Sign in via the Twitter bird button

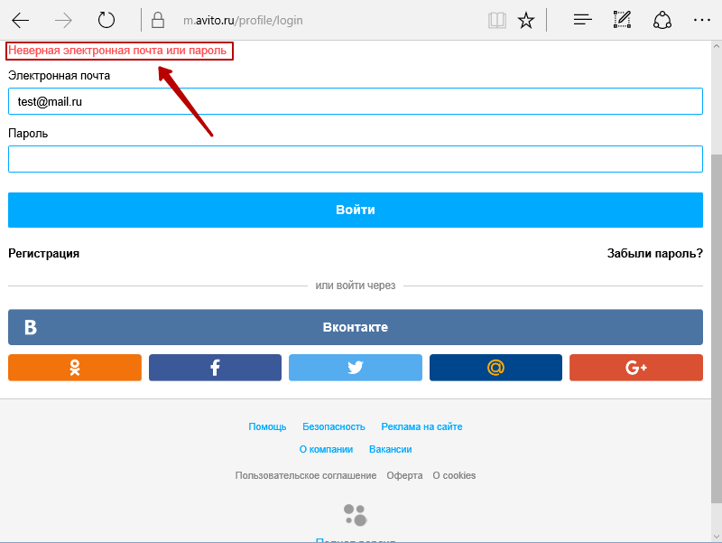tap(356, 368)
